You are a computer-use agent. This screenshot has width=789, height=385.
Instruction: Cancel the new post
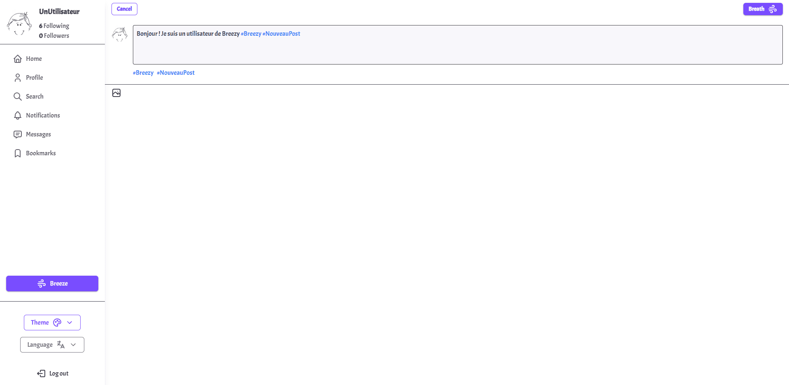(x=124, y=9)
